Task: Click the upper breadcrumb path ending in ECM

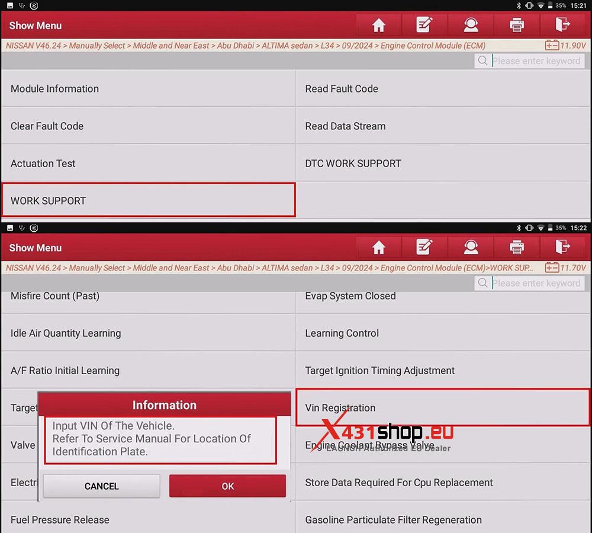Action: 246,46
